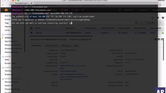Toggle the select-all instances checkbox

pyautogui.click(x=31, y=28)
